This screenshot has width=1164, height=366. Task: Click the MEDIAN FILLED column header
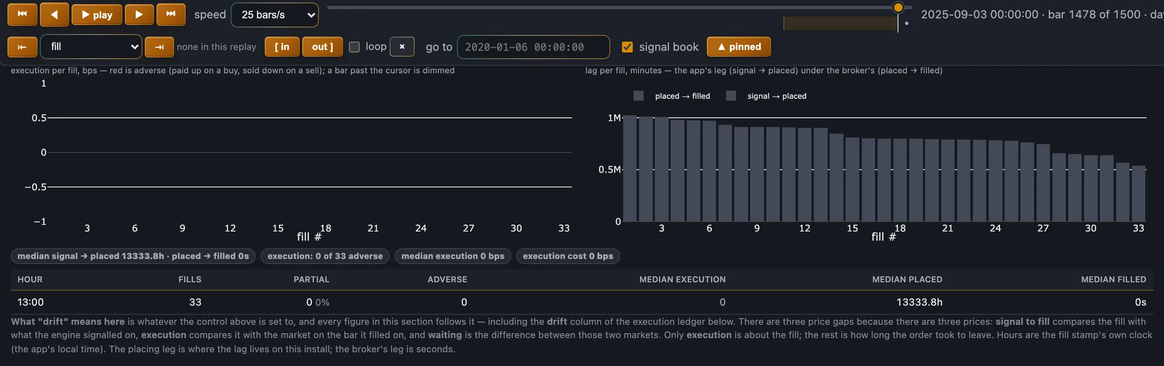1114,280
